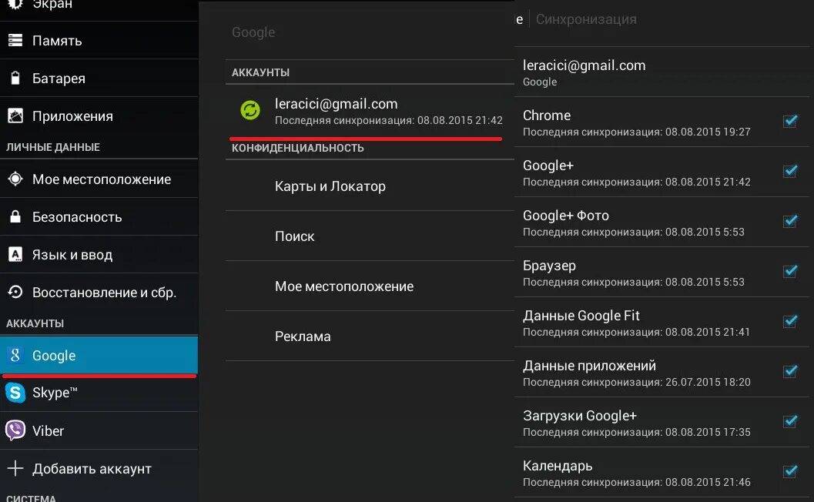Viewport: 814px width, 502px height.
Task: Open Карты и Локатор privacy option
Action: click(370, 186)
